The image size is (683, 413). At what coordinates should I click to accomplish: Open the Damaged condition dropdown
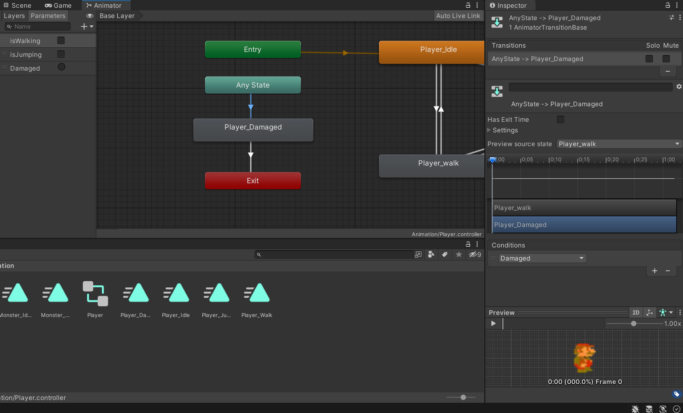click(x=542, y=258)
